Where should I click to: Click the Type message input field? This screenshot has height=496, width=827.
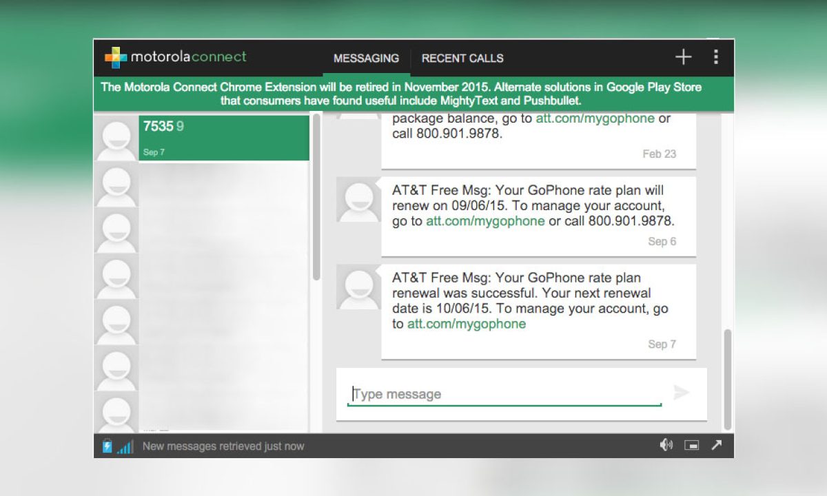pos(504,394)
